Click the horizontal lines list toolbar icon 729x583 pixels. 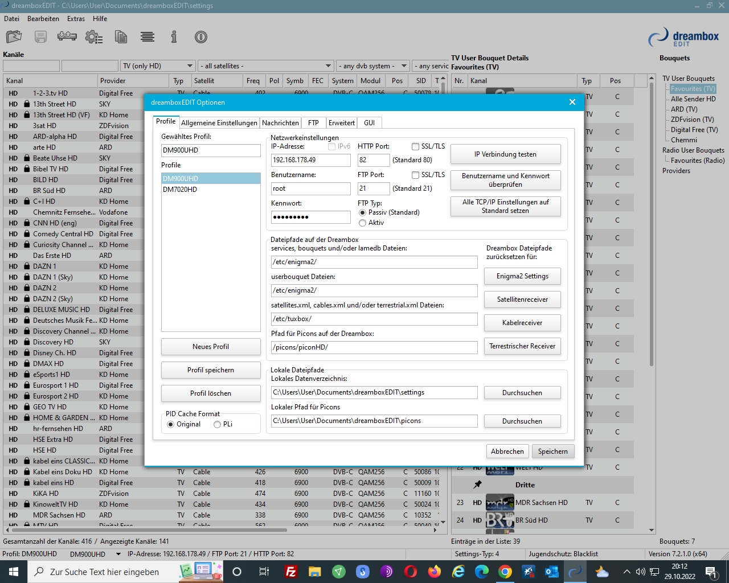point(148,37)
